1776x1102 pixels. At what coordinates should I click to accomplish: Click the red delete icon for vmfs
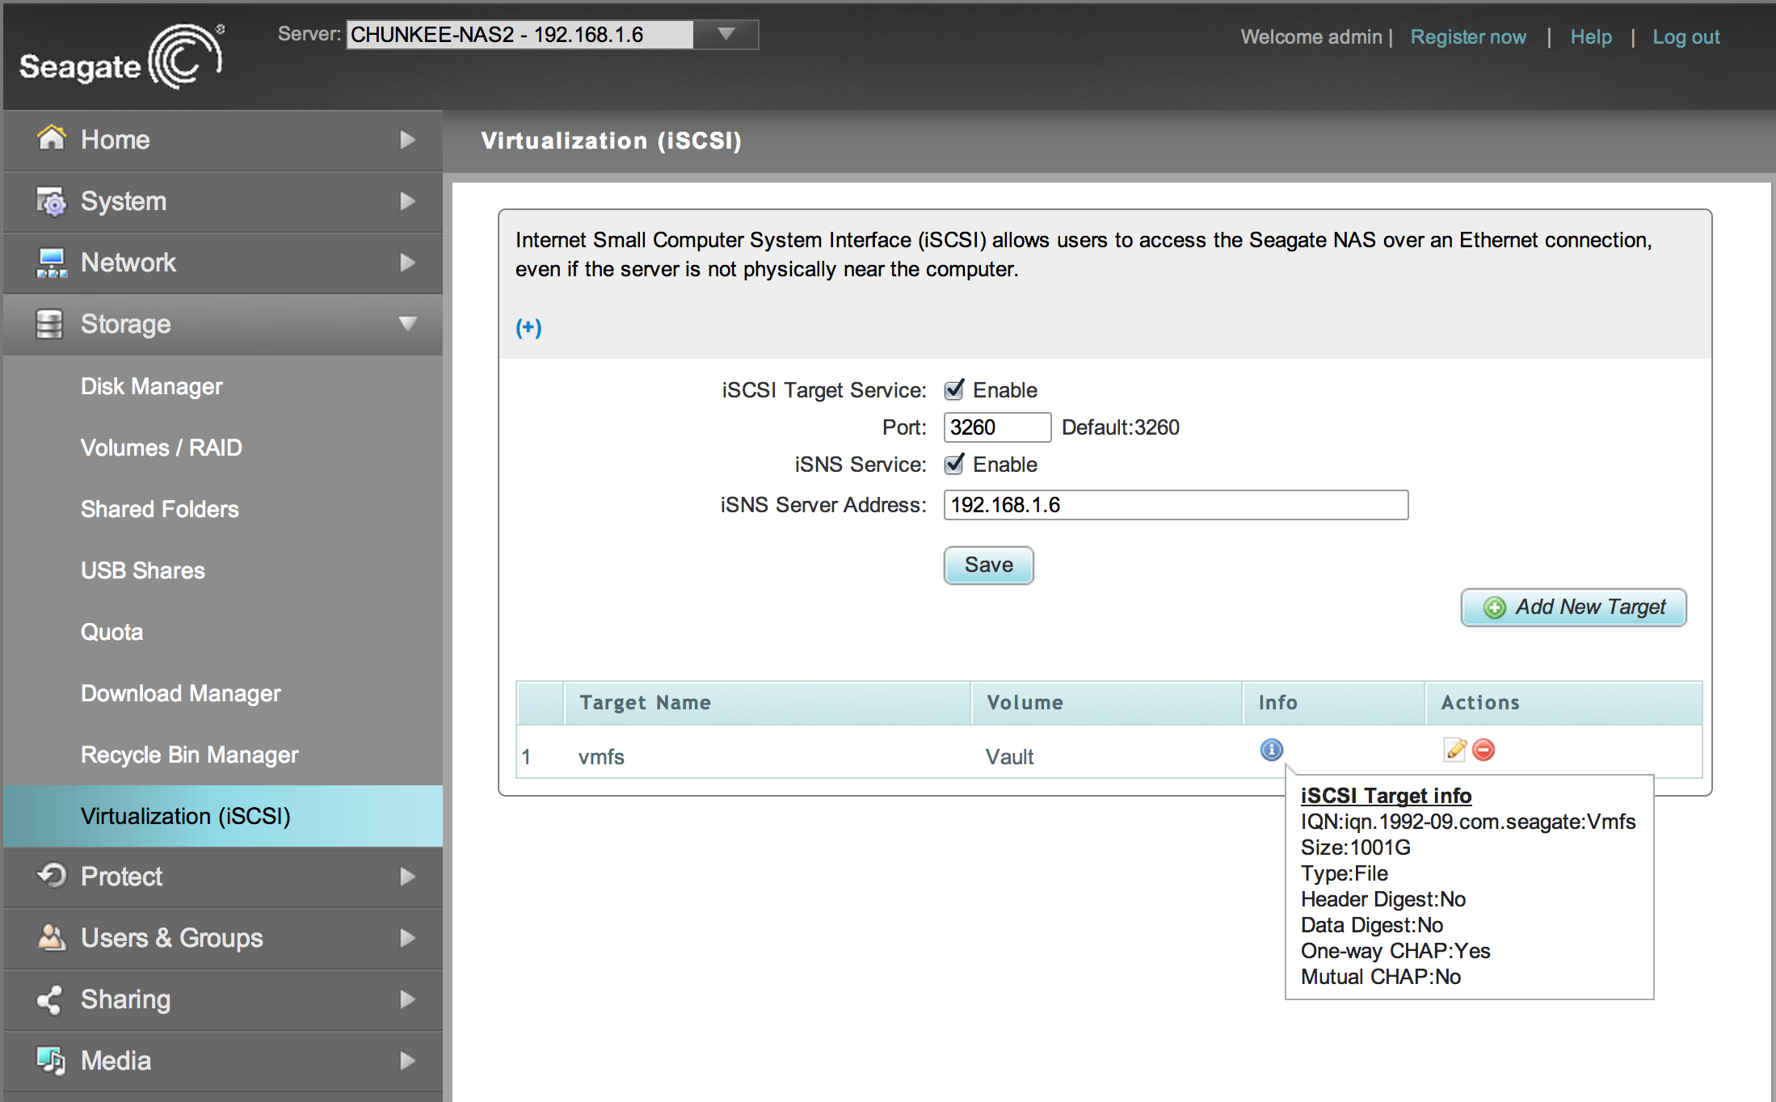(x=1484, y=750)
